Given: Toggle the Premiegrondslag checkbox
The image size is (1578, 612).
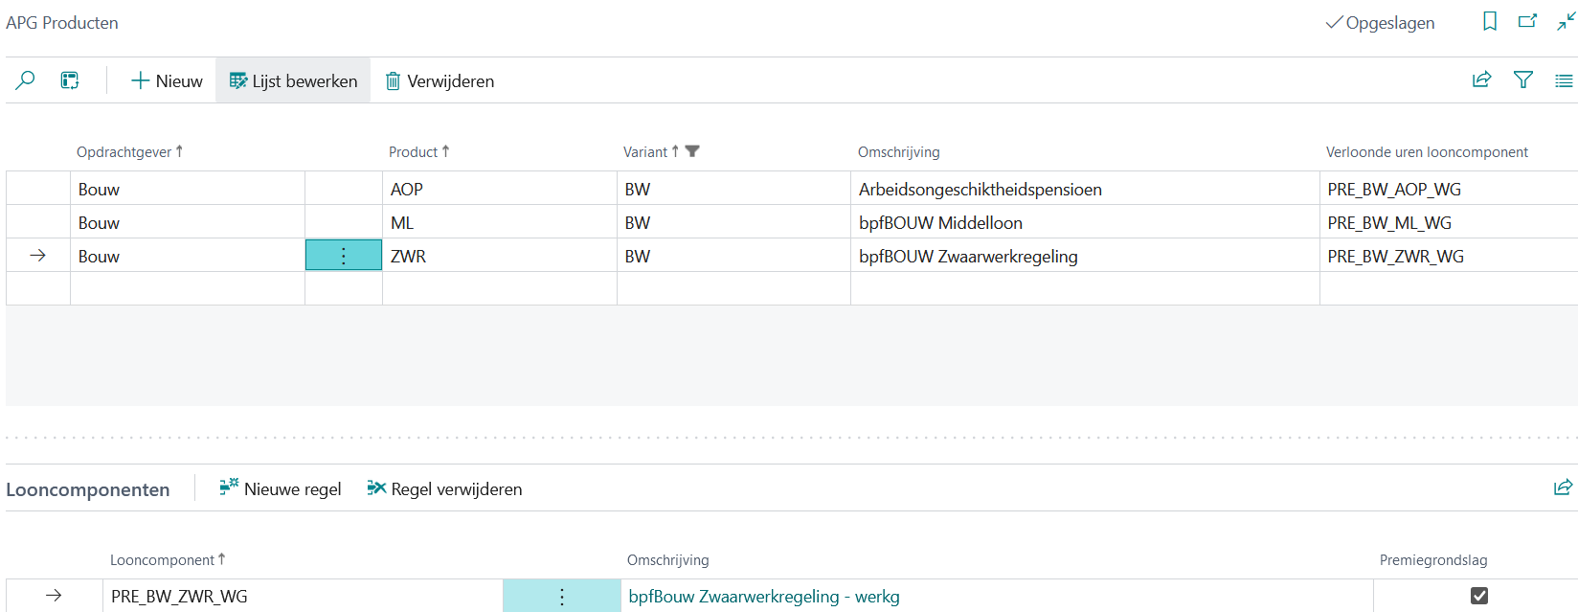Looking at the screenshot, I should click(x=1478, y=596).
